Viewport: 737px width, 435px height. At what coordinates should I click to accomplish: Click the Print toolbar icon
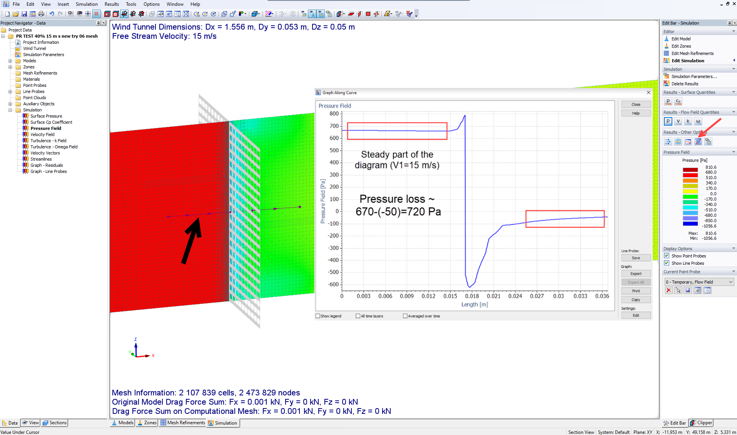[41, 14]
